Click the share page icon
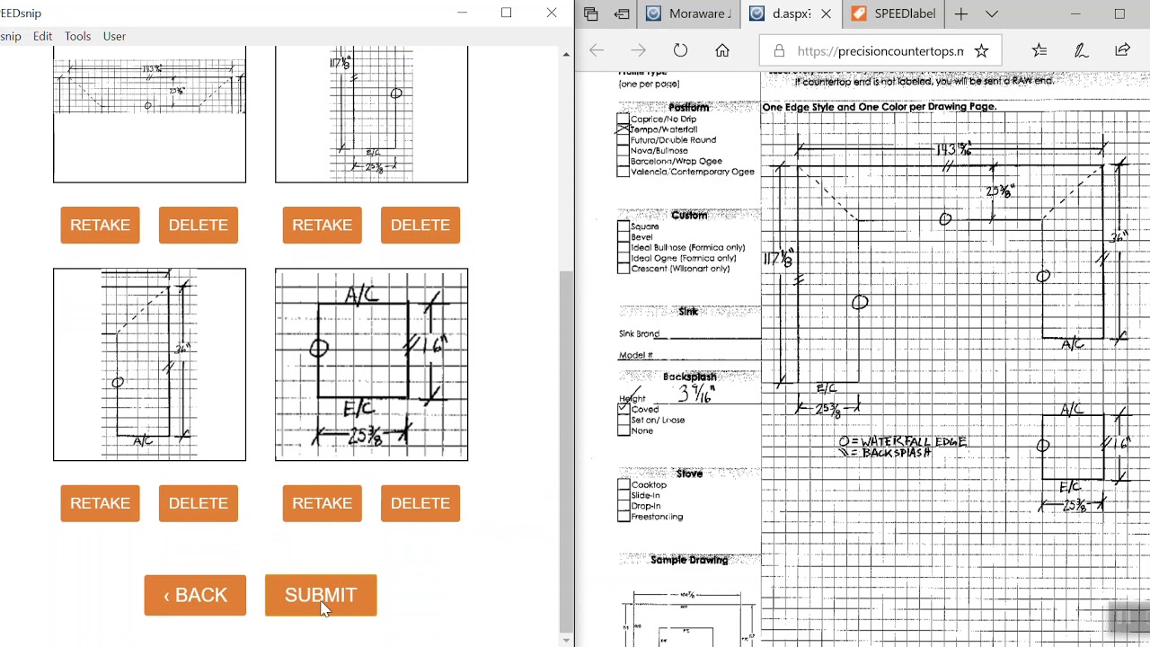Image resolution: width=1150 pixels, height=647 pixels. click(1122, 51)
